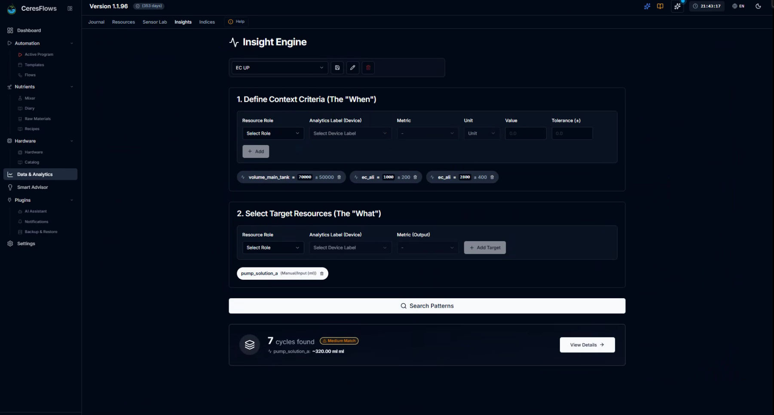This screenshot has width=774, height=415.
Task: Open Mixer under Nutrients
Action: (x=30, y=98)
